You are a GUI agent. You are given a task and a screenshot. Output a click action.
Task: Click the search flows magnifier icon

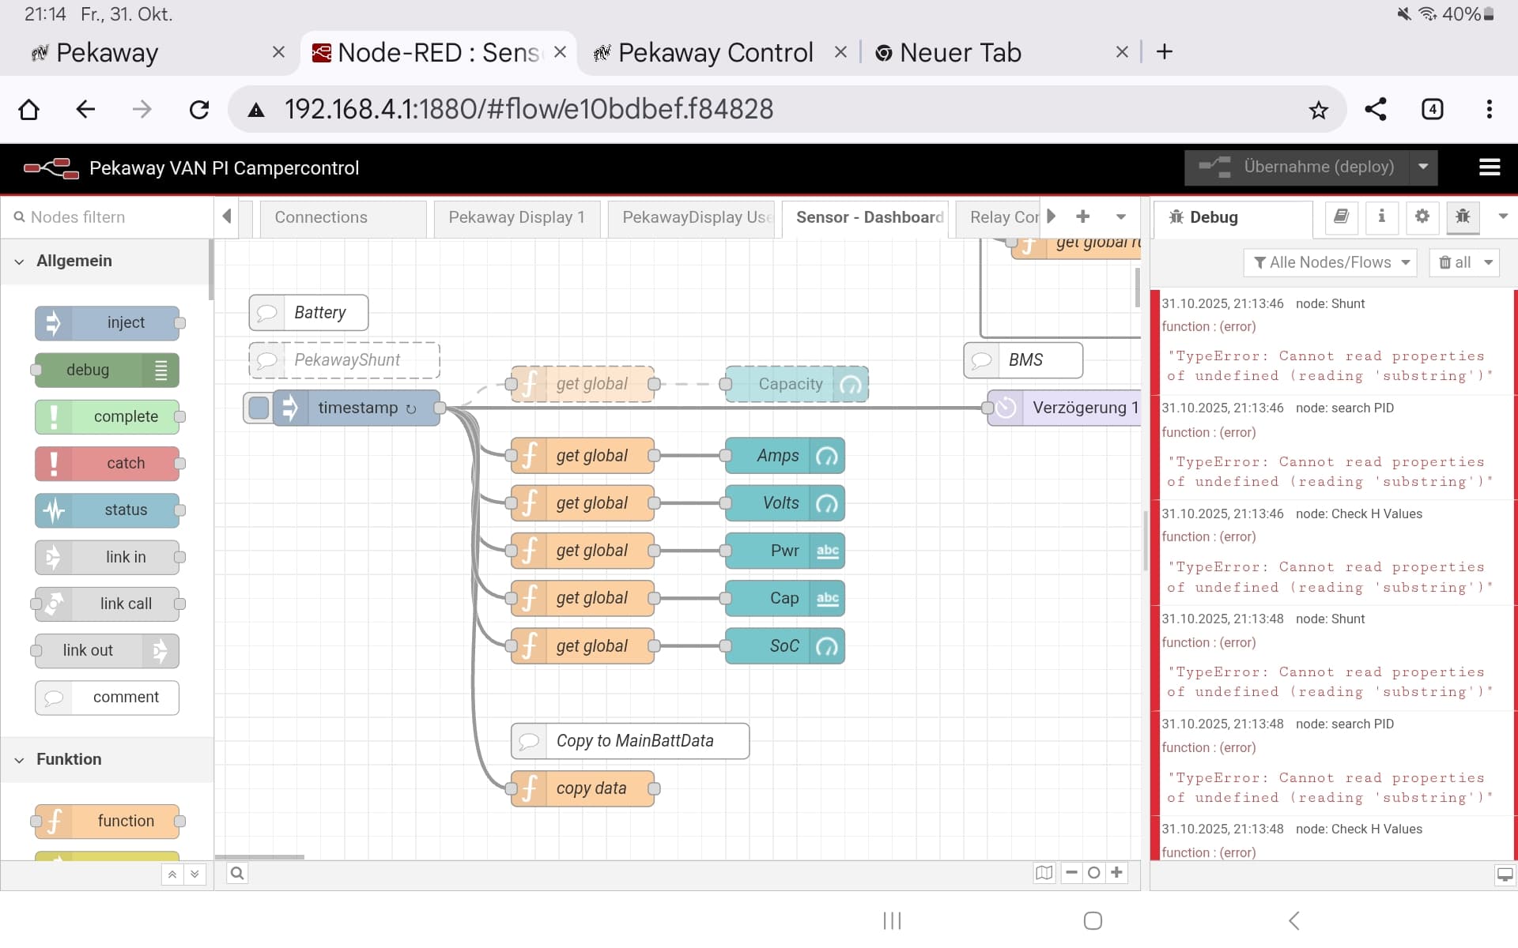click(236, 873)
